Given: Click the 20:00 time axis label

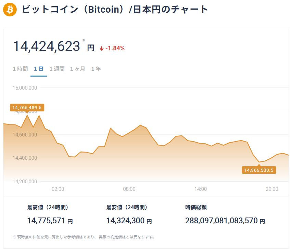Looking at the screenshot, I should [x=272, y=189].
